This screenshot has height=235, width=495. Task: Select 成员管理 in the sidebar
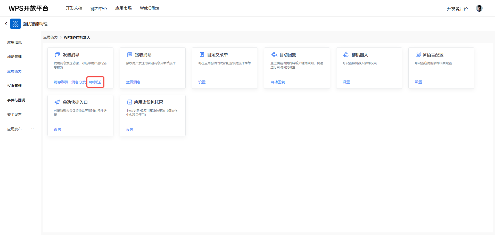14,57
